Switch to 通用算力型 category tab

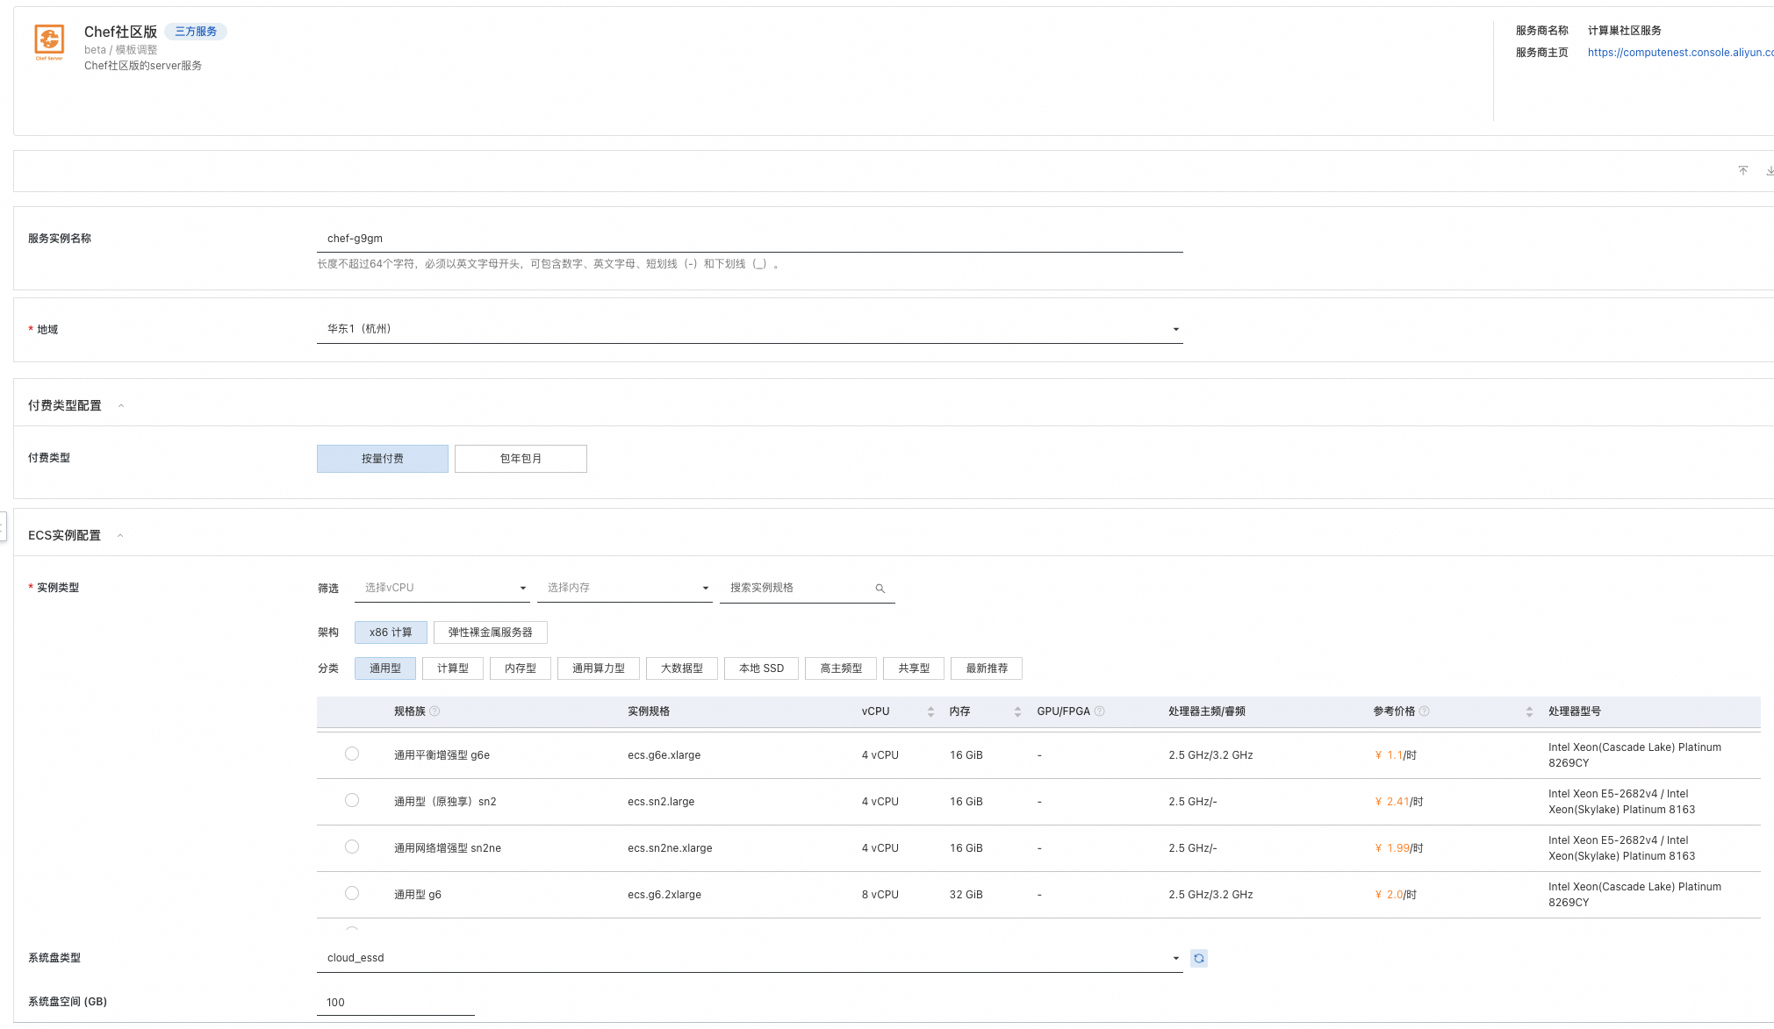599,668
